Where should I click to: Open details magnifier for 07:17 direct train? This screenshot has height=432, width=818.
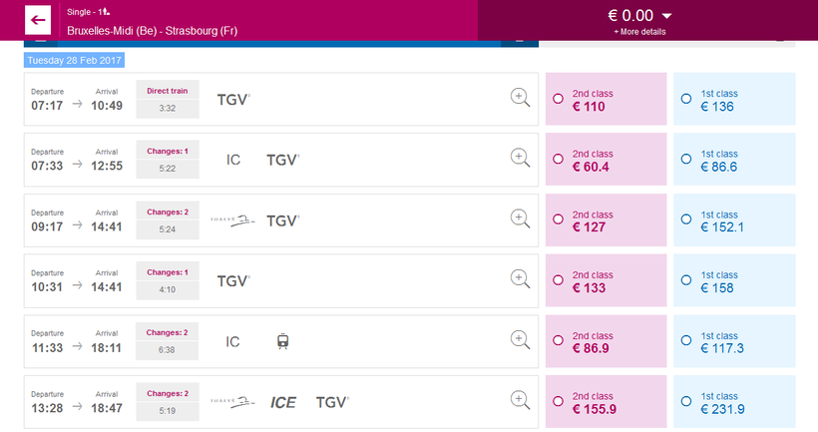coord(520,97)
